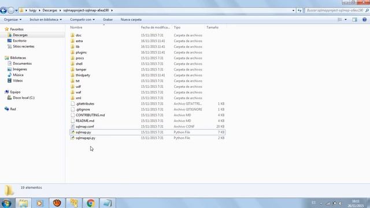This screenshot has width=370, height=208.
Task: Open Imágenes library
Action: pyautogui.click(x=20, y=69)
